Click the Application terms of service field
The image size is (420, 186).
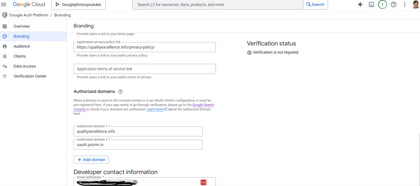(x=145, y=69)
